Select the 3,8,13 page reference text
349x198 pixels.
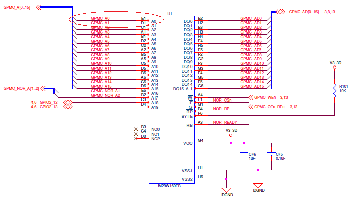click(x=329, y=12)
